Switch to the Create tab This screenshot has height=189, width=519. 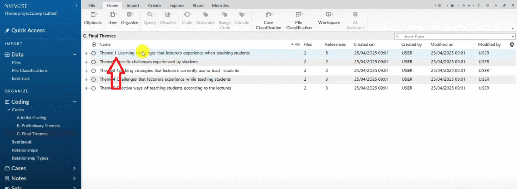154,5
